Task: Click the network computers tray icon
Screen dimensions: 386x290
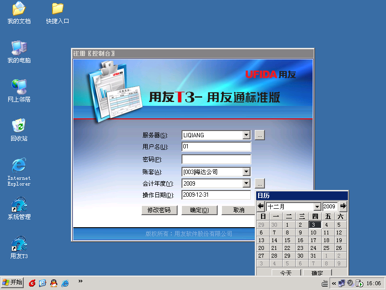Action: (342, 283)
